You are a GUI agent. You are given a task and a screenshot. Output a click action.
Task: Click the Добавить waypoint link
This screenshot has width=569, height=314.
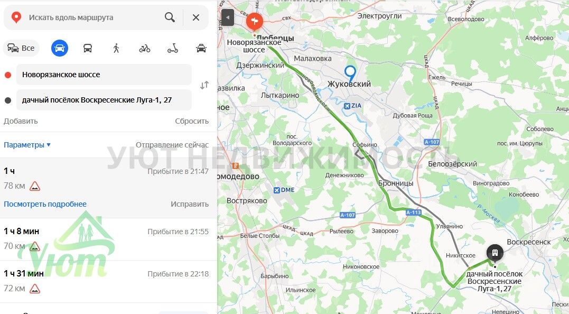pyautogui.click(x=21, y=121)
